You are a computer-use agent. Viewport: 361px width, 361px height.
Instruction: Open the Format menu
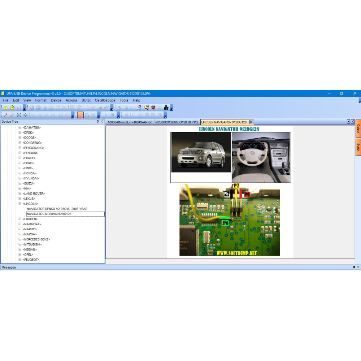(x=41, y=100)
